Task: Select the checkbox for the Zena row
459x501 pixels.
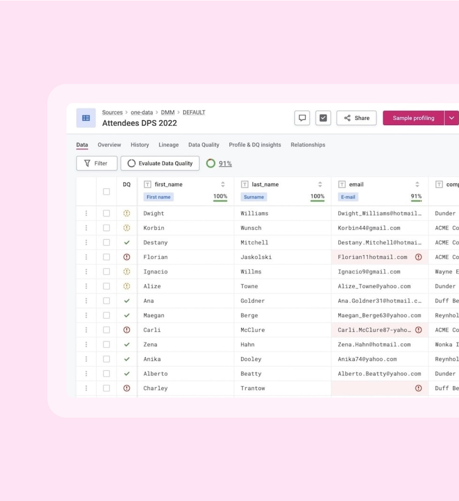Action: [x=106, y=345]
